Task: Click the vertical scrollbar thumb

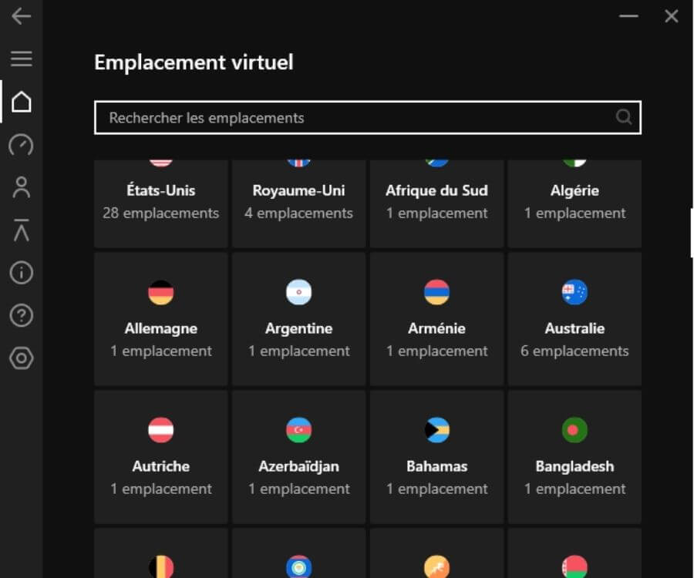Action: coord(692,233)
